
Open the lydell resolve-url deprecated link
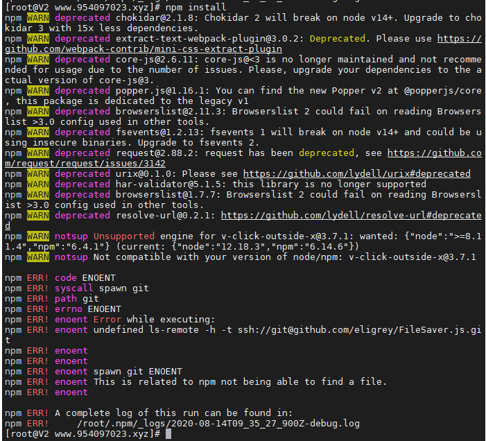pyautogui.click(x=352, y=216)
